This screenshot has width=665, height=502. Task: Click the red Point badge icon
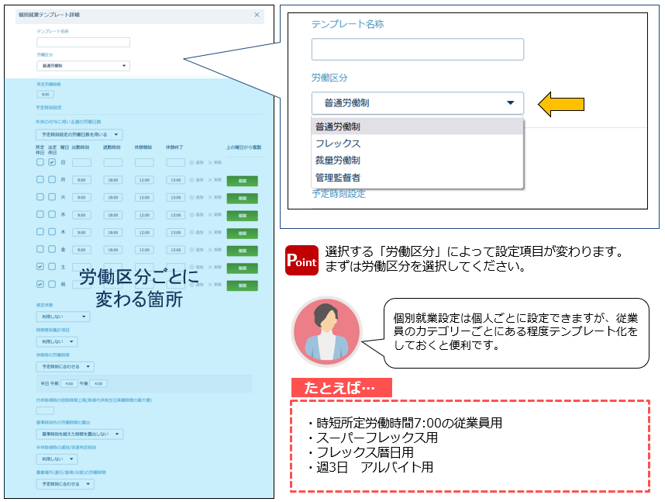(x=302, y=260)
